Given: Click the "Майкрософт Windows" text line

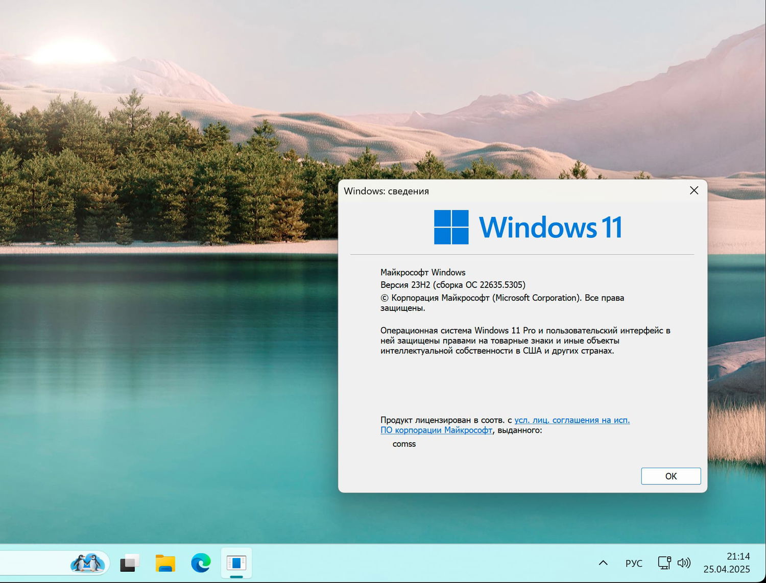Looking at the screenshot, I should [423, 273].
